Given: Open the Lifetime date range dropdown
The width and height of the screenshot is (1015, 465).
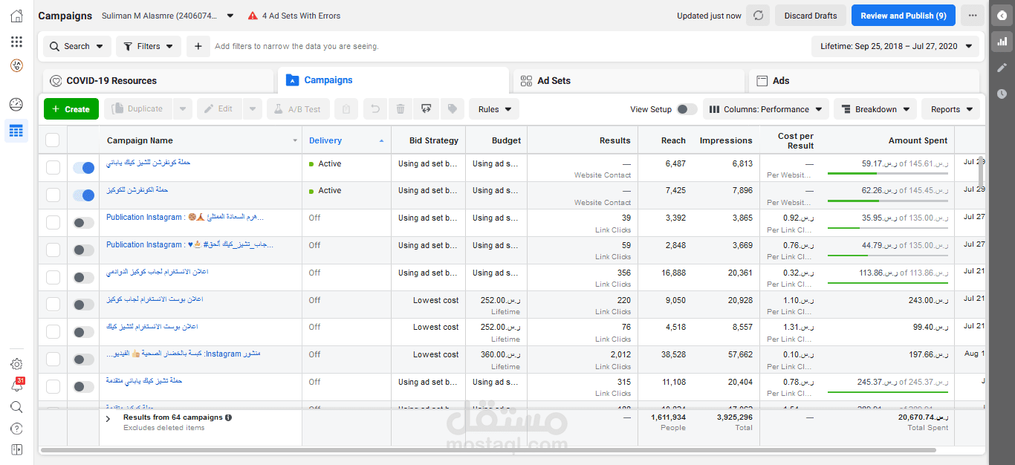Looking at the screenshot, I should click(x=895, y=46).
